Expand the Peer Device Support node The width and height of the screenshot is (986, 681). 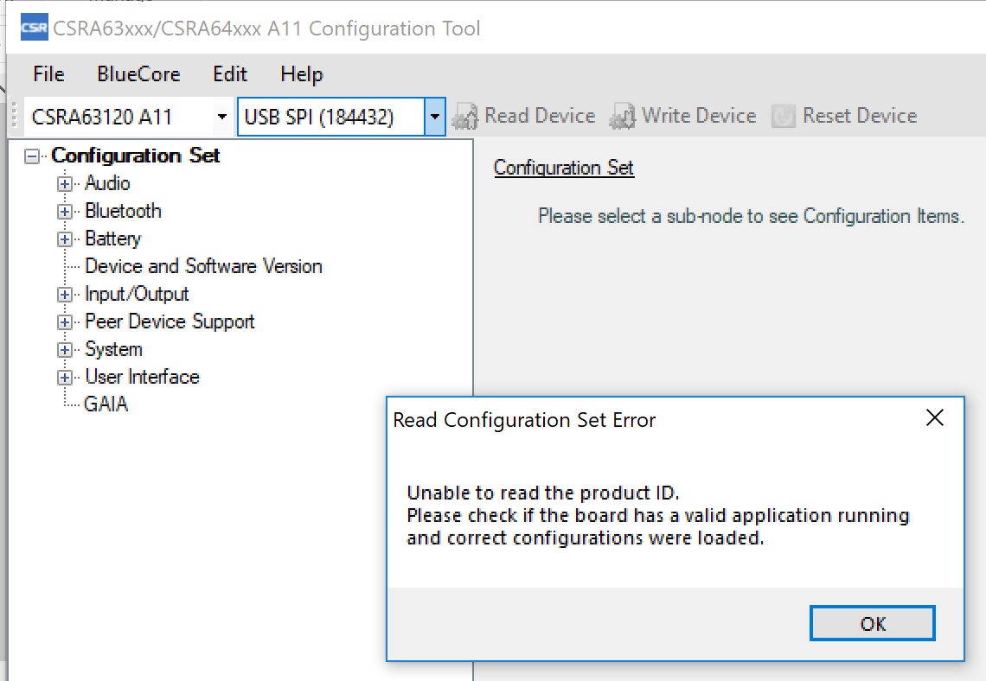click(x=64, y=322)
